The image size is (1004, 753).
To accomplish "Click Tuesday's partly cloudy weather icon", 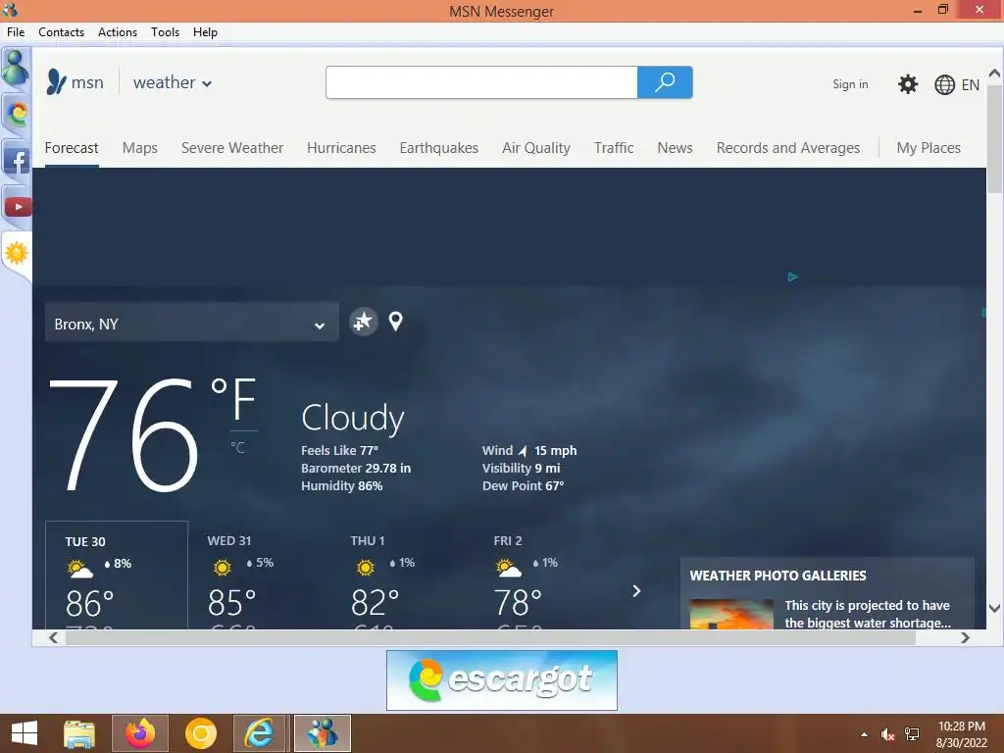I will coord(80,568).
